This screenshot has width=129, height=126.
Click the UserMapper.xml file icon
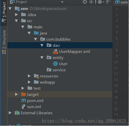click(x=55, y=52)
